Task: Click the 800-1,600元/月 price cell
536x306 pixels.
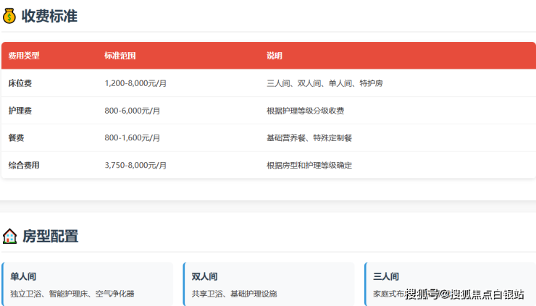Action: 133,137
